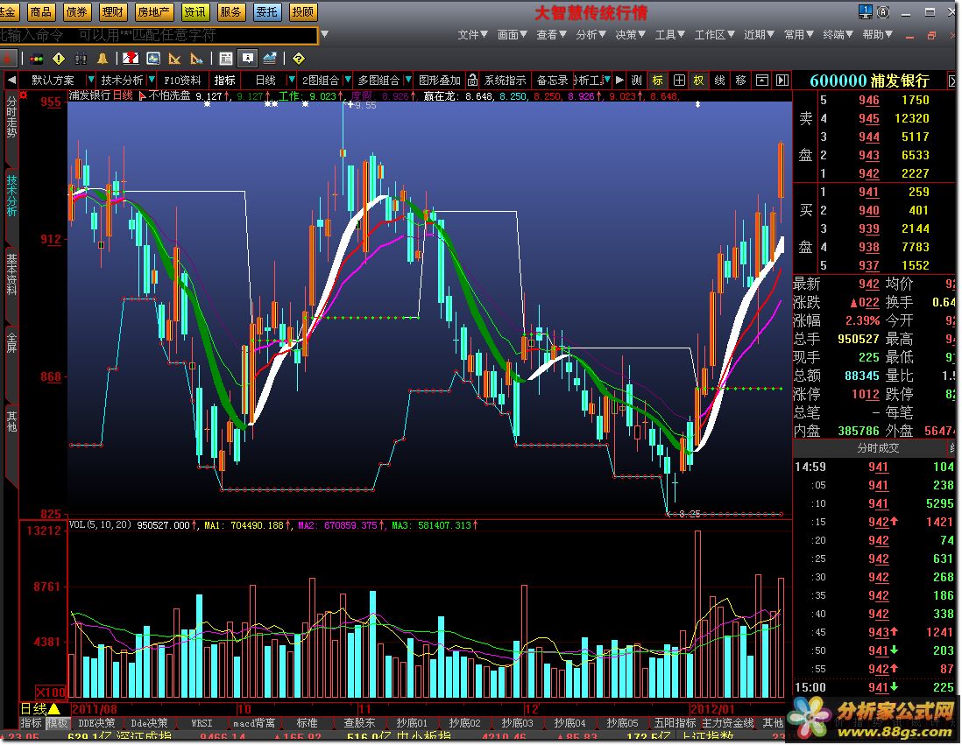
Task: Open the 画面 menu
Action: pos(513,35)
